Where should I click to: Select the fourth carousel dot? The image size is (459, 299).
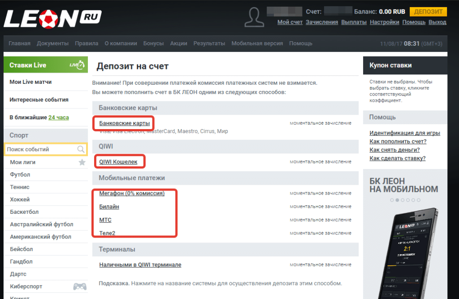pos(408,200)
